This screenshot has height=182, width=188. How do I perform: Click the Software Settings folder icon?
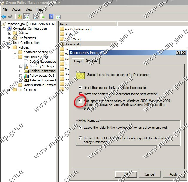pos(20,52)
